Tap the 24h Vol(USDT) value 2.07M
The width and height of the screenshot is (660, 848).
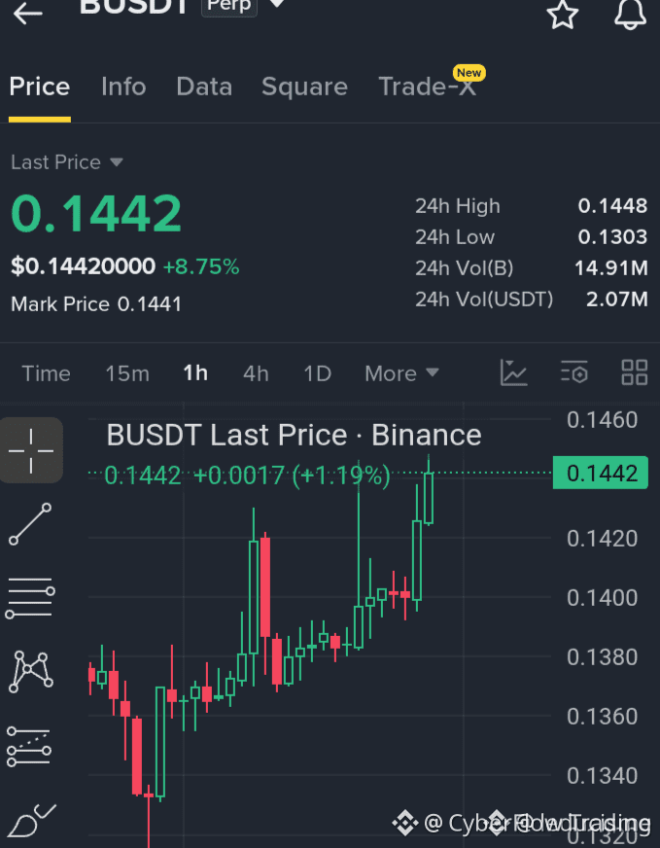coord(617,300)
